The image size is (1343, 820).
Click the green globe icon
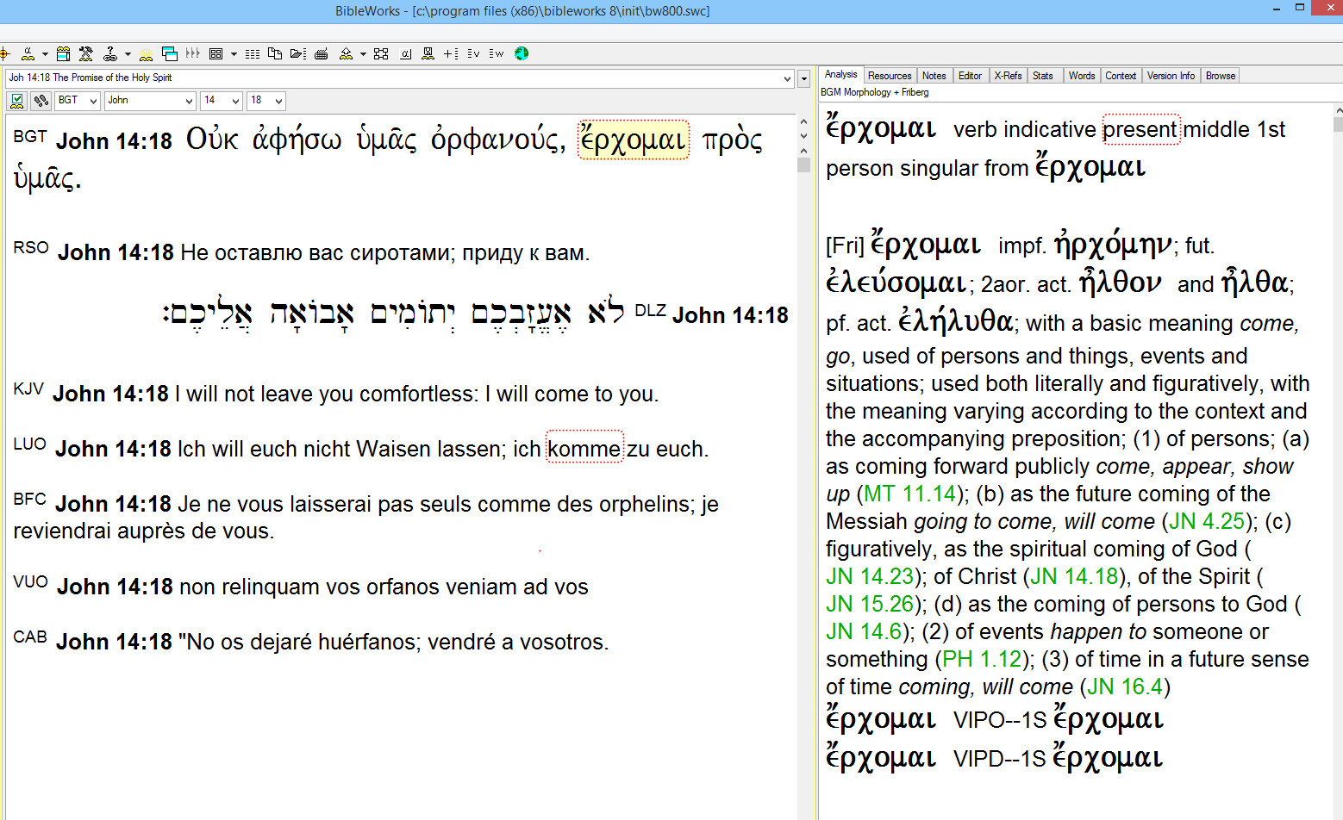522,53
